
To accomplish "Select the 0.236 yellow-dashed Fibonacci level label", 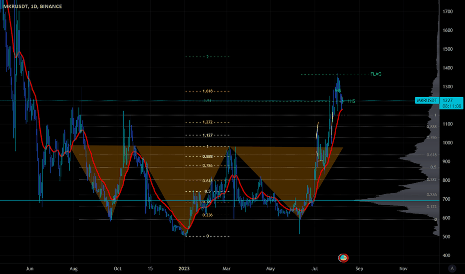I will click(x=208, y=215).
